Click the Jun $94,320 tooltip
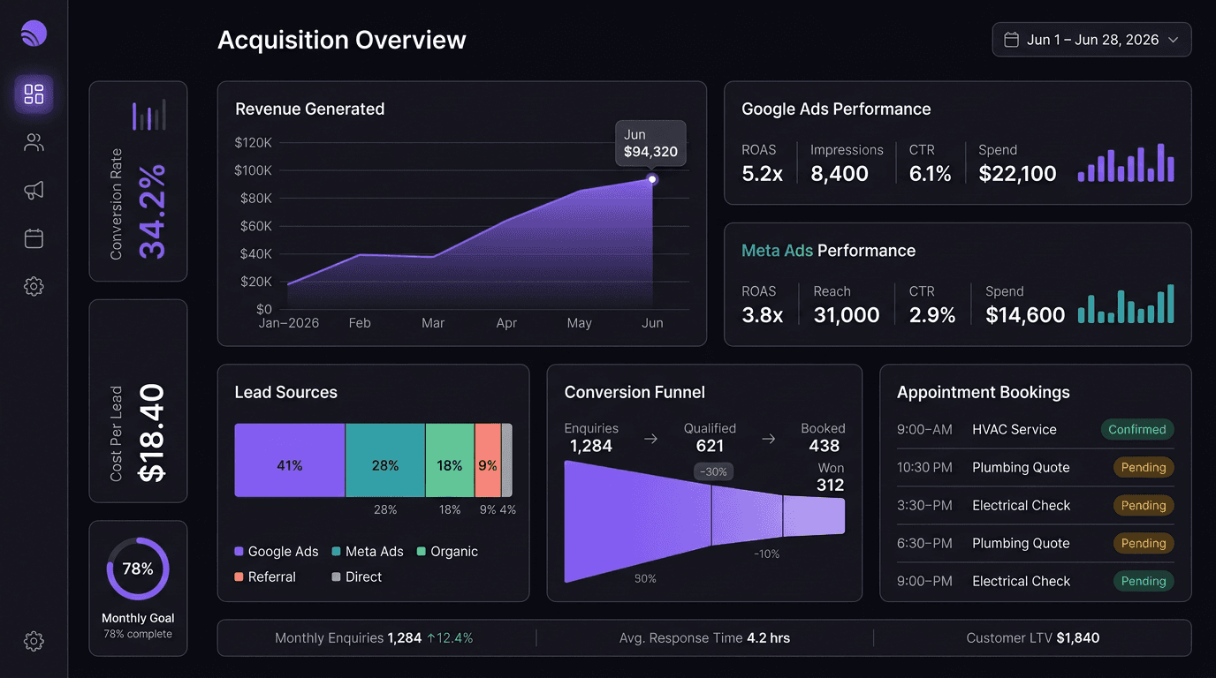Screen dimensions: 1216x678 (x=651, y=143)
